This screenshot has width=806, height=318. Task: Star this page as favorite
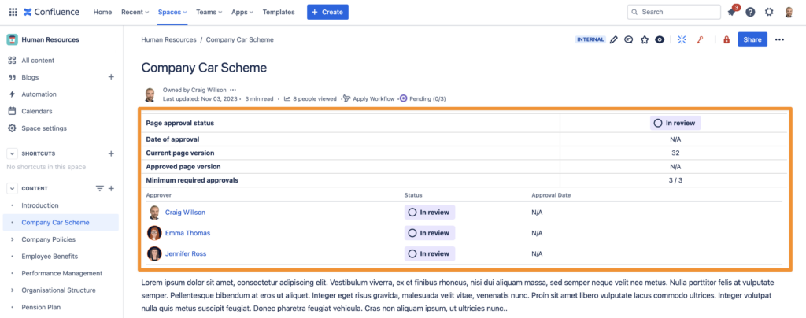(644, 39)
